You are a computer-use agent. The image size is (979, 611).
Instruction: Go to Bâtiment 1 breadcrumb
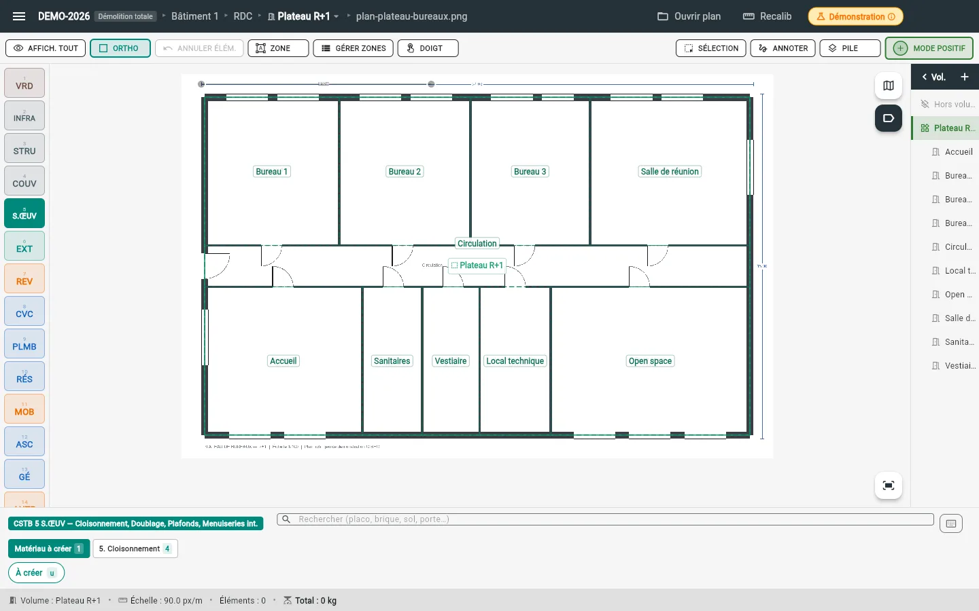tap(194, 16)
